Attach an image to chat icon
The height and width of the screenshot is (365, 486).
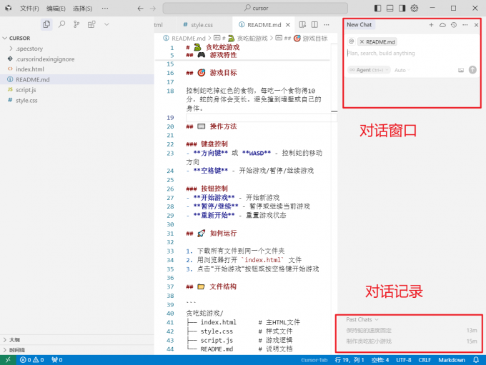(x=461, y=70)
